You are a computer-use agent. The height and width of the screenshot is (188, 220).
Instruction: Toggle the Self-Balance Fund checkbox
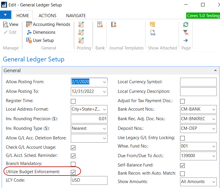pos(182,166)
